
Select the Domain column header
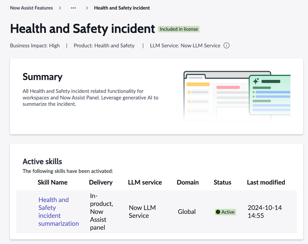[x=188, y=182]
